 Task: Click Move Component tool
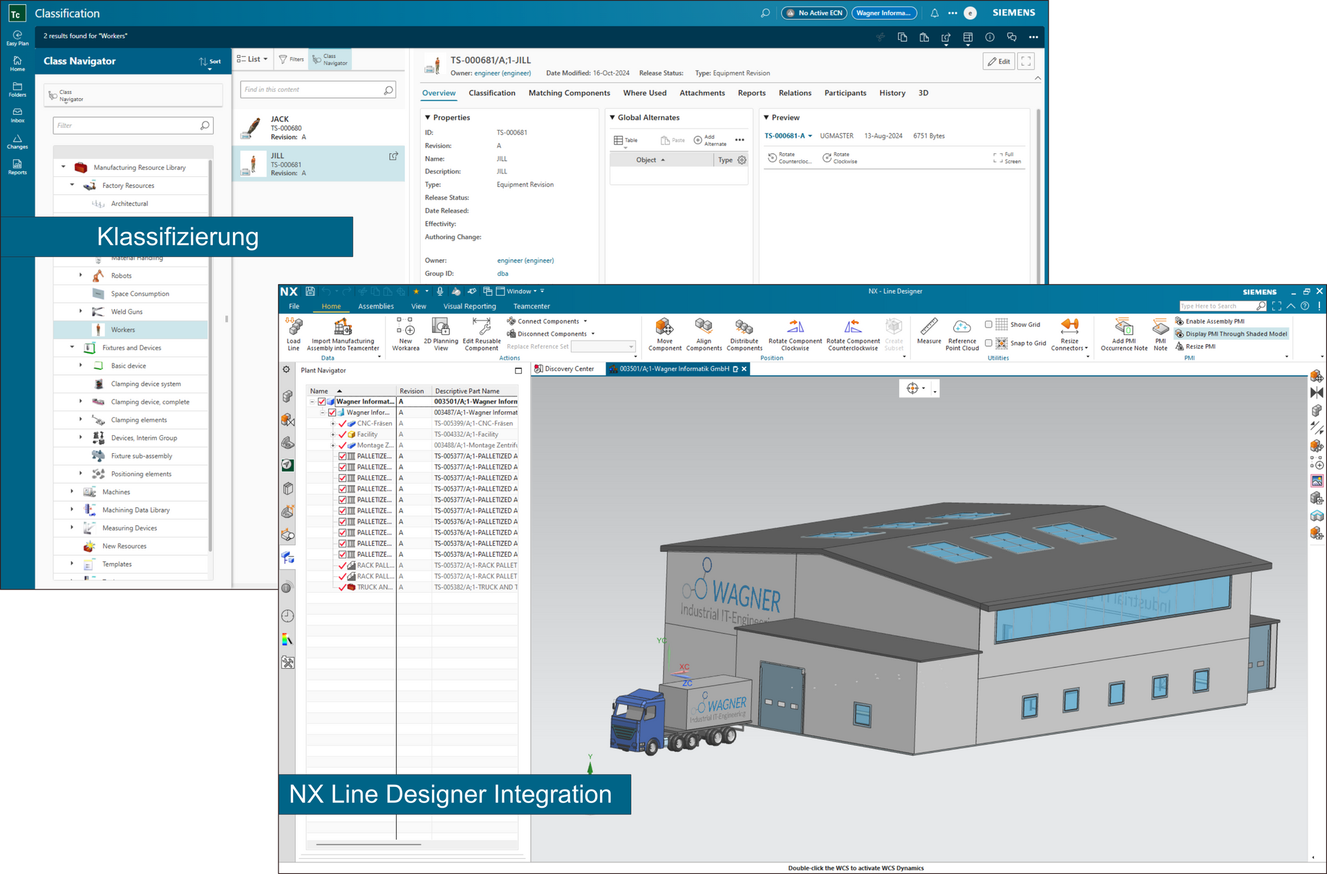pos(664,327)
